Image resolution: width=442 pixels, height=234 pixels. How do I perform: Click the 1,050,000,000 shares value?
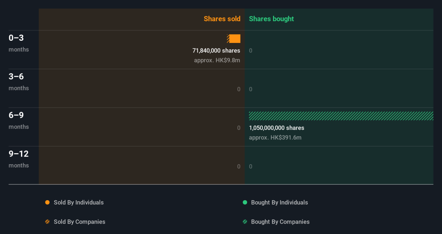pyautogui.click(x=277, y=128)
